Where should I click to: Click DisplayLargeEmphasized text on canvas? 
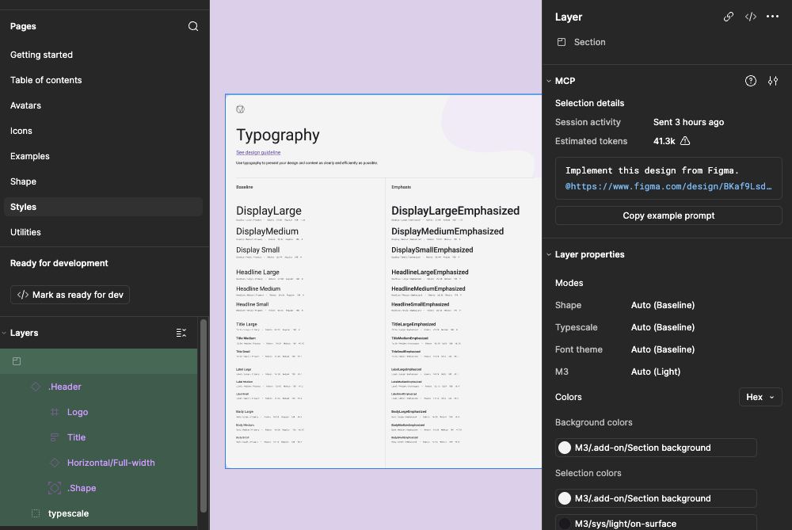pyautogui.click(x=455, y=211)
